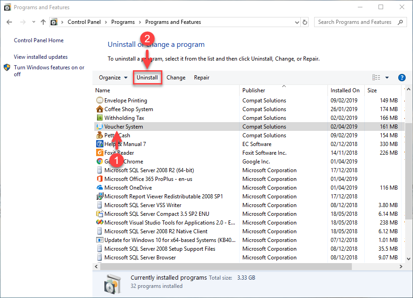Click the SQL Server 2008 Setup Support Files icon

[99, 248]
